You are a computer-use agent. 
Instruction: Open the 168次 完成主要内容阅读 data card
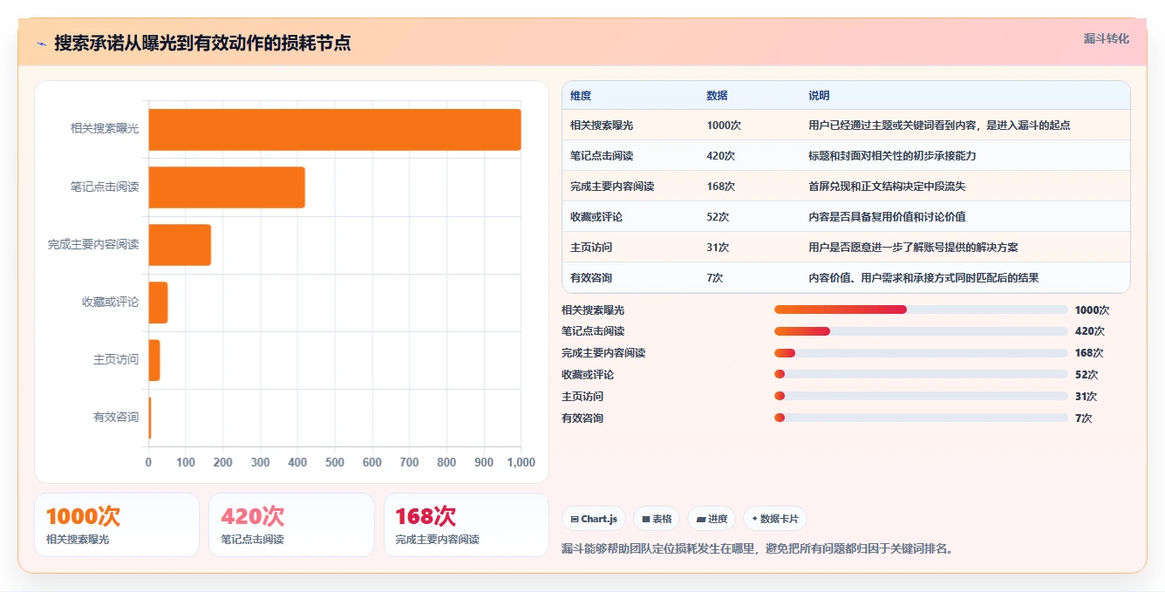pos(467,525)
